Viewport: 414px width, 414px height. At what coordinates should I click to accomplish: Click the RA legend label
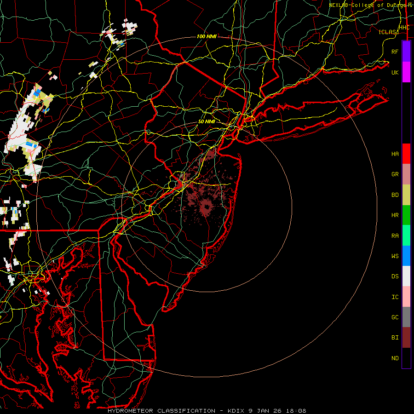[x=395, y=236]
